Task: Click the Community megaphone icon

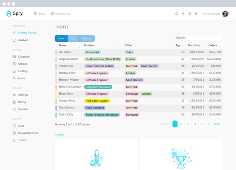Action: click(x=52, y=13)
